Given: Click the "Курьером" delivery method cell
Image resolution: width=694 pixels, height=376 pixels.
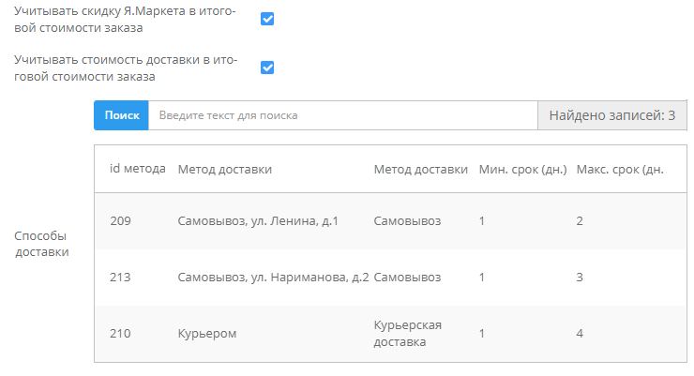Looking at the screenshot, I should click(x=206, y=333).
